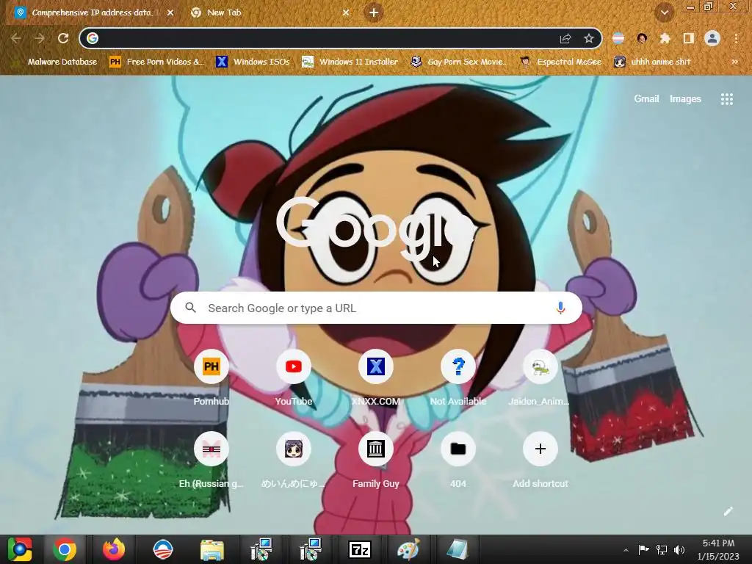Click the trans flag extension icon

[x=618, y=38]
